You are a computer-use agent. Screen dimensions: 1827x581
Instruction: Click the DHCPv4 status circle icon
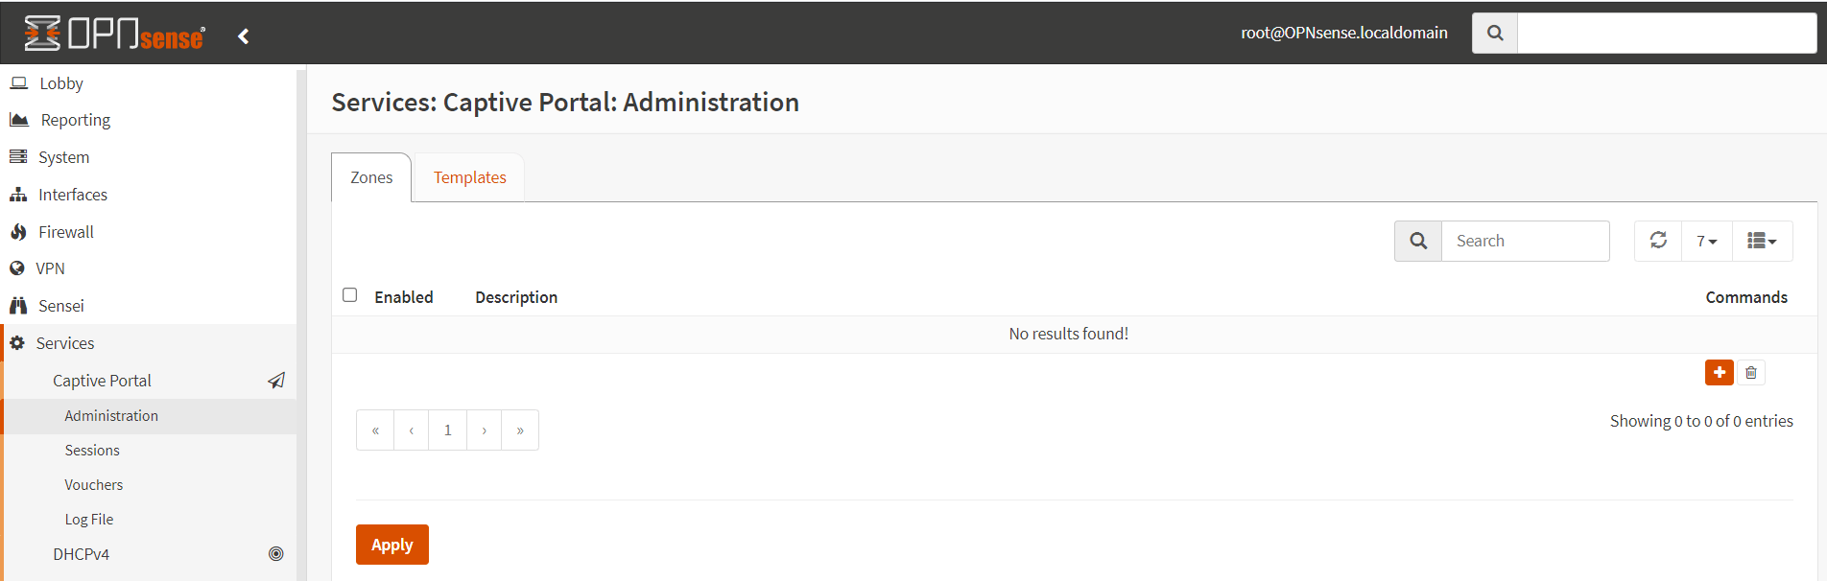[276, 554]
